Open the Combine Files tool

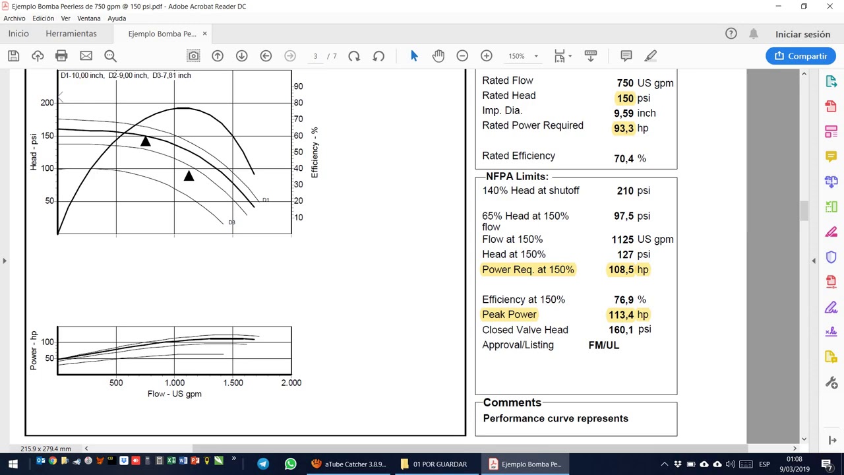pos(831,181)
